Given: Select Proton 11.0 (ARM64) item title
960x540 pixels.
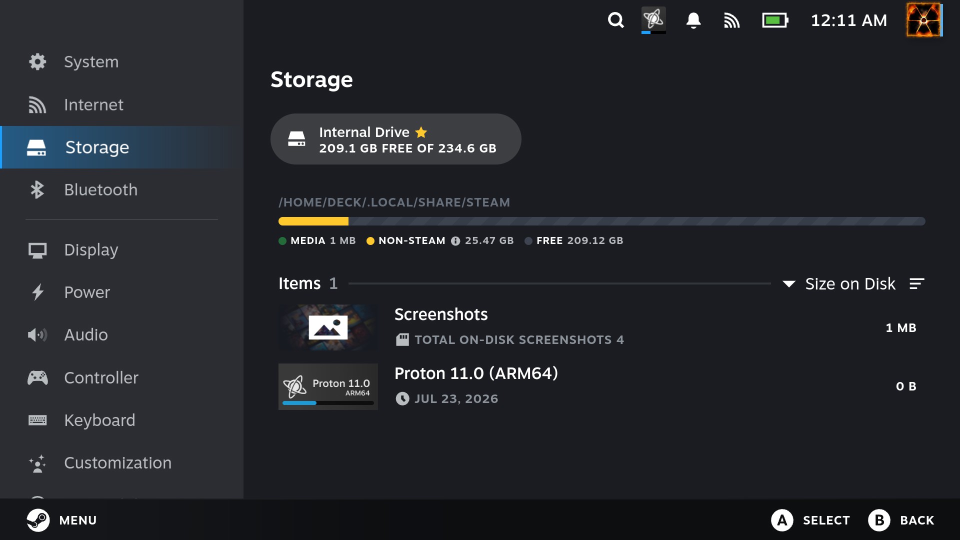Looking at the screenshot, I should click(x=476, y=373).
